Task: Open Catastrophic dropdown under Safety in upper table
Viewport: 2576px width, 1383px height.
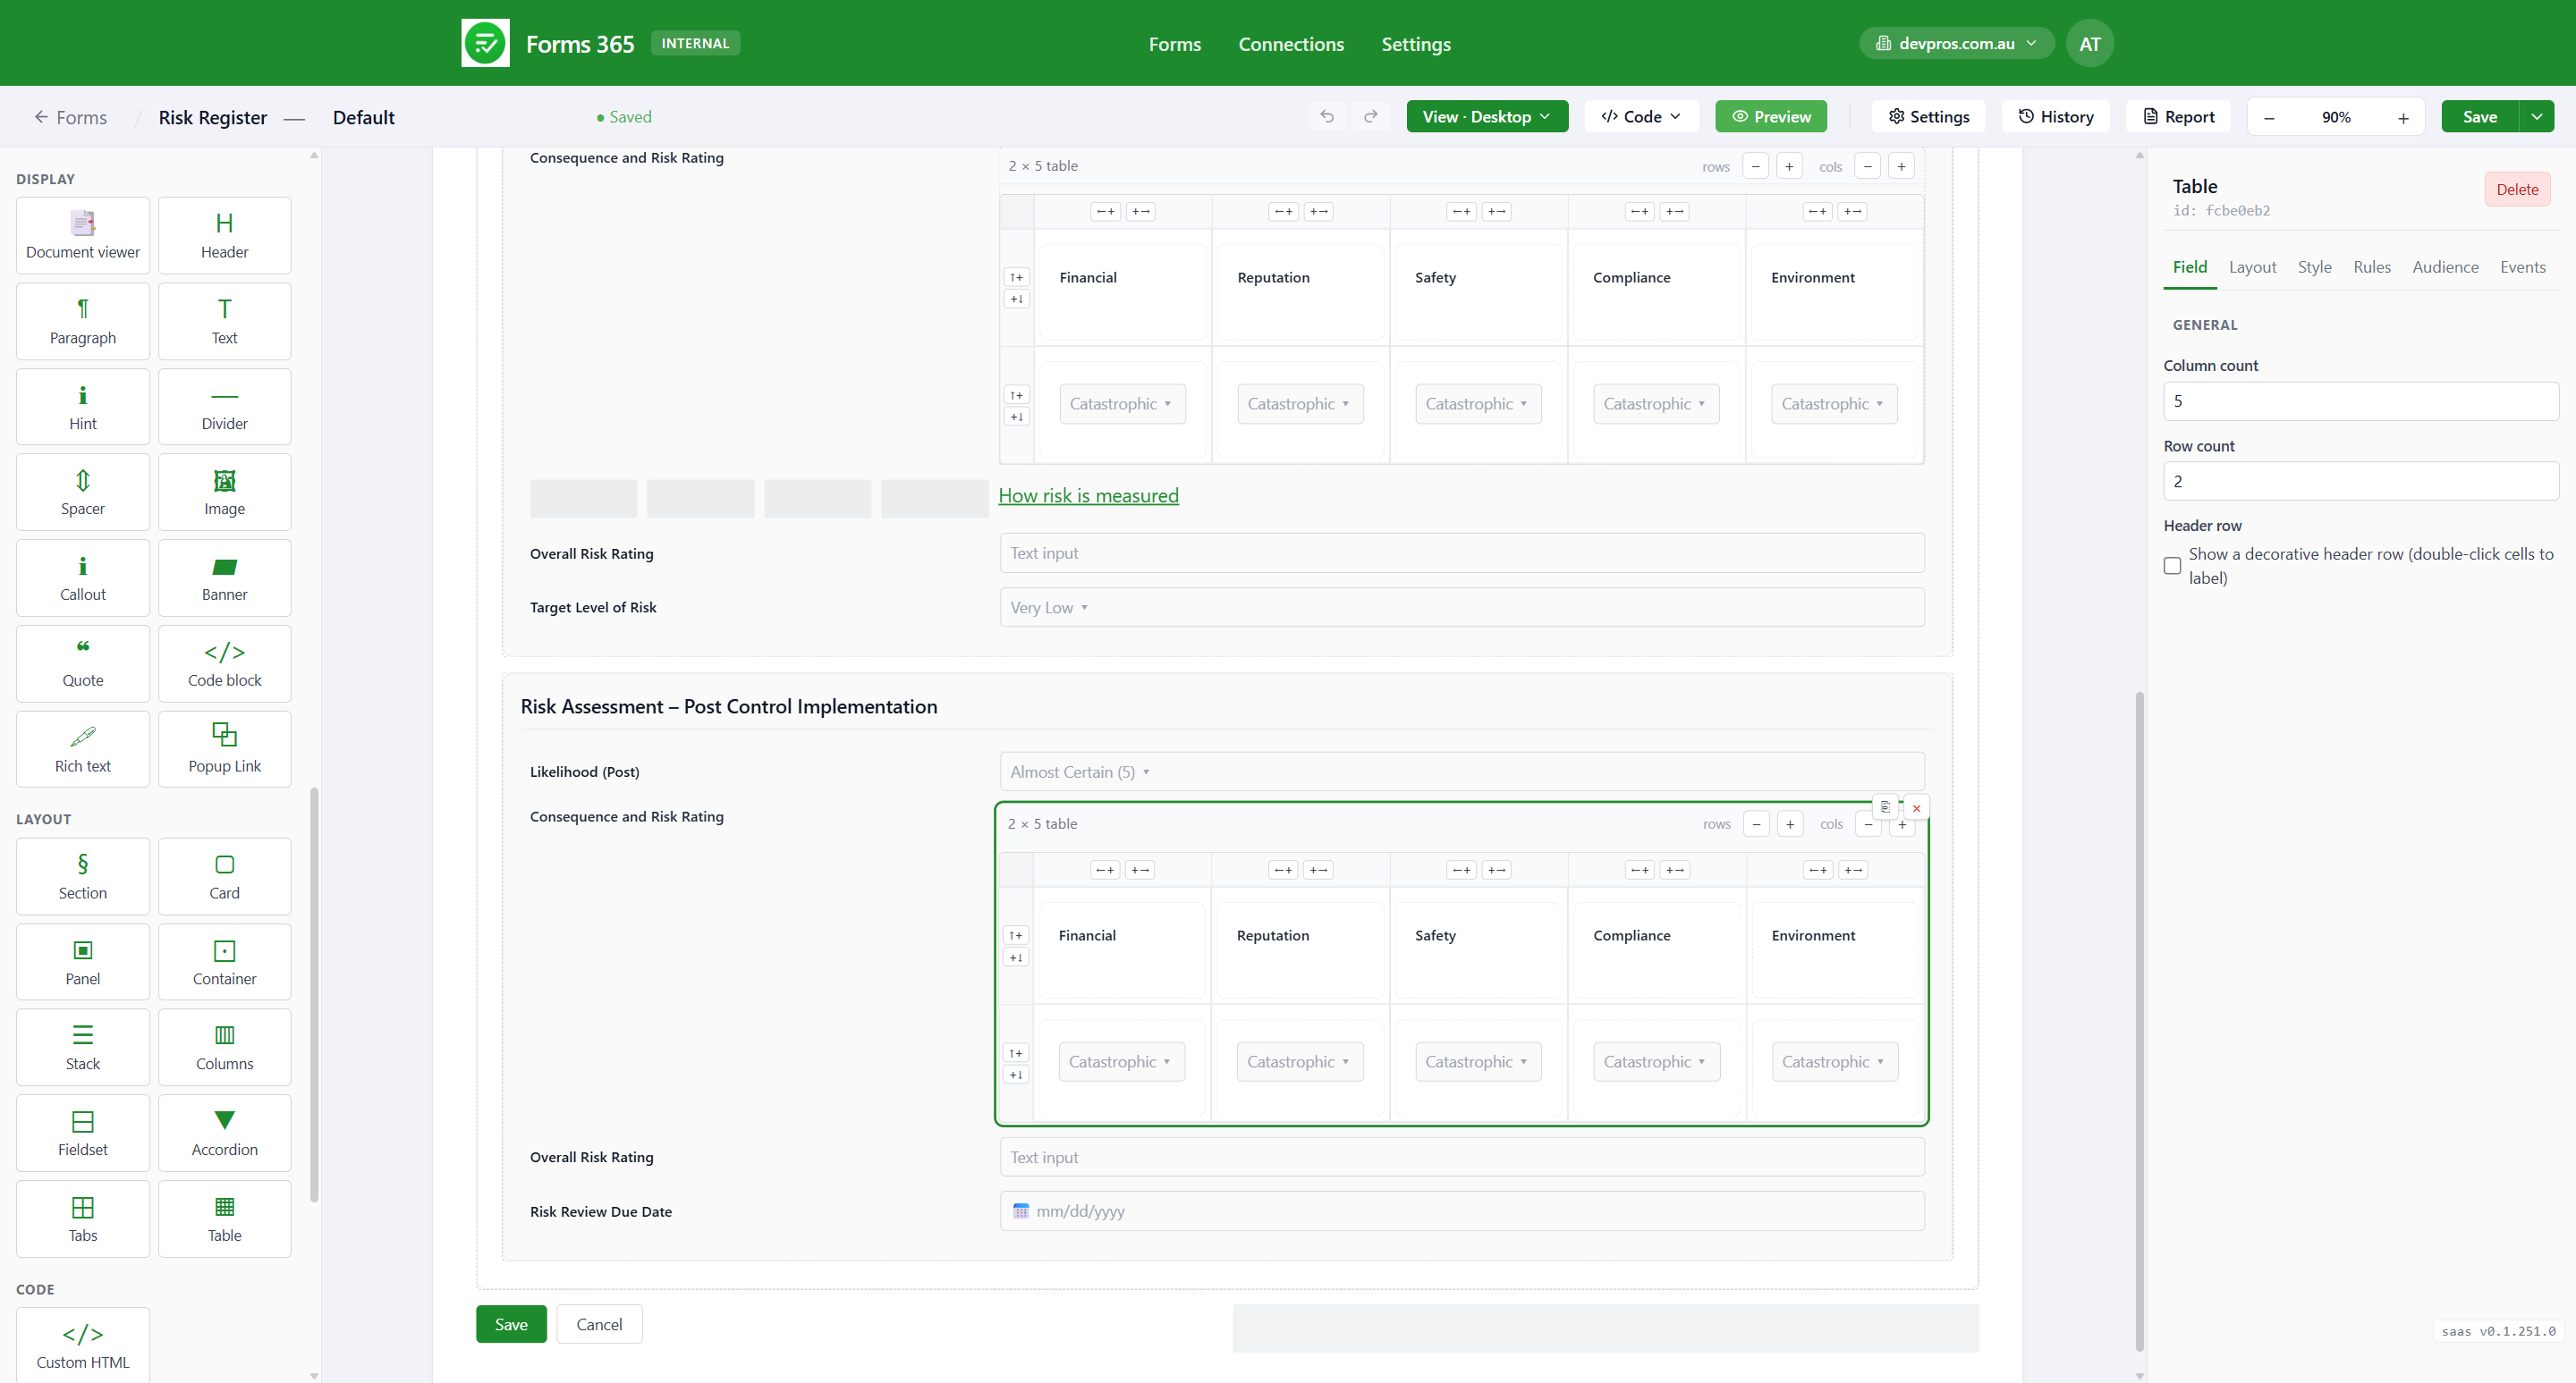Action: pyautogui.click(x=1478, y=404)
